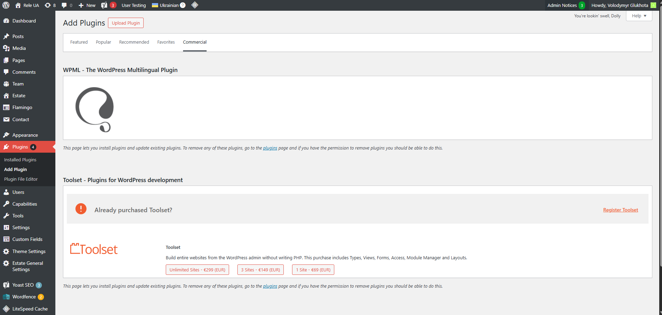Open Installed Plugins submenu item

(x=20, y=160)
